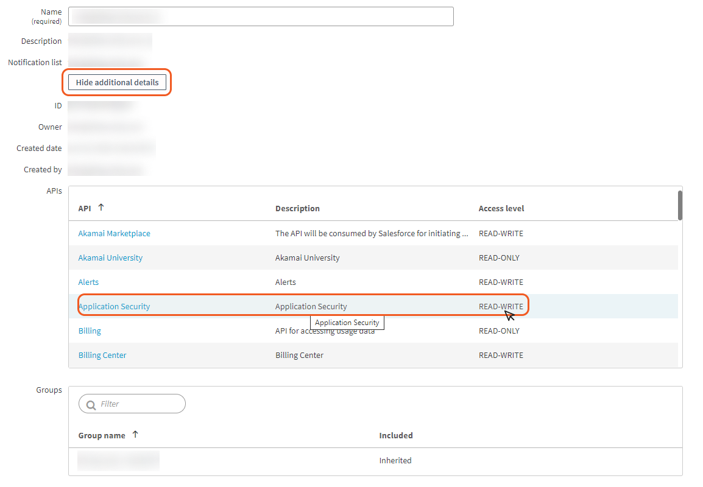Select the Application Security READ-WRITE cell
This screenshot has height=487, width=703.
click(x=500, y=306)
